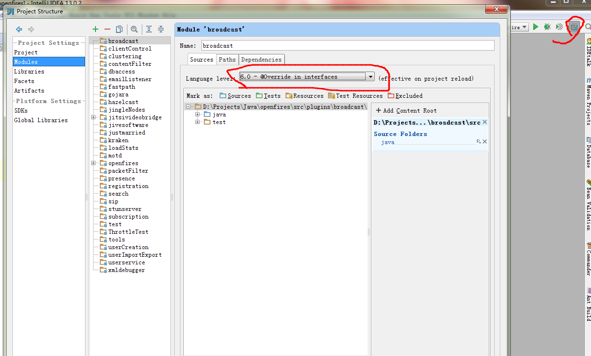Image resolution: width=591 pixels, height=356 pixels.
Task: Copy module with the copy icon
Action: click(x=120, y=29)
